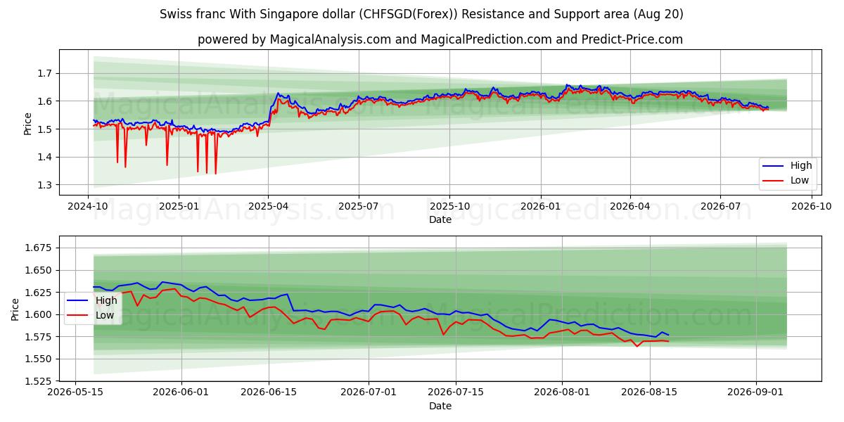Click 'High' in the lower chart legend
This screenshot has width=844, height=422.
[106, 300]
